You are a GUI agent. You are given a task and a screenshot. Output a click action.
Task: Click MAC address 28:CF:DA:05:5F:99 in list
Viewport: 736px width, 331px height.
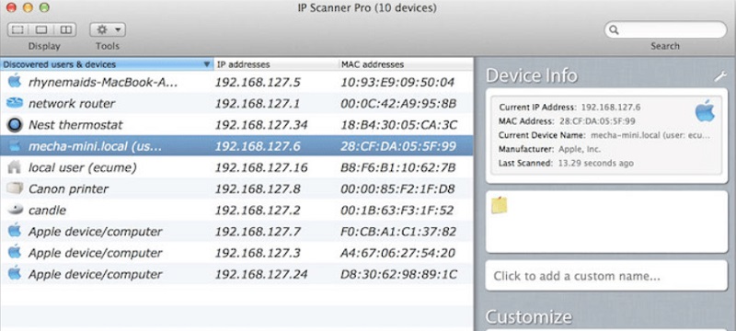(398, 146)
